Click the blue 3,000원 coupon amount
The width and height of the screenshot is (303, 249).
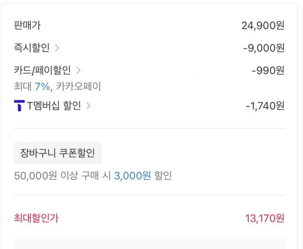click(132, 176)
